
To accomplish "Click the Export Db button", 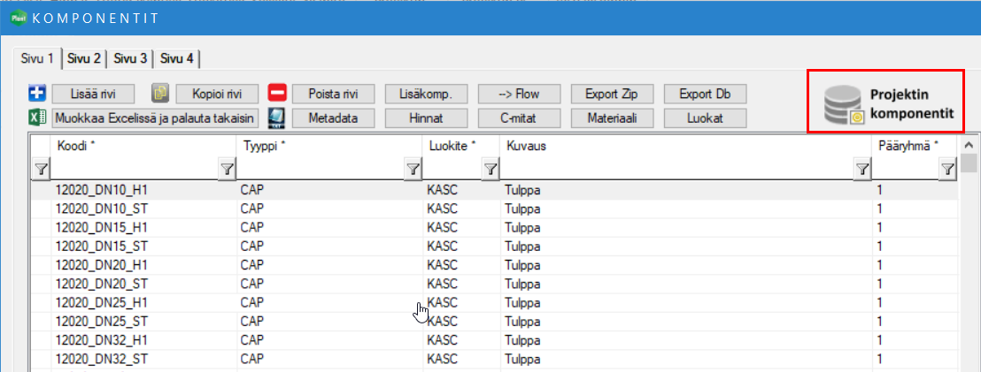I will 705,94.
